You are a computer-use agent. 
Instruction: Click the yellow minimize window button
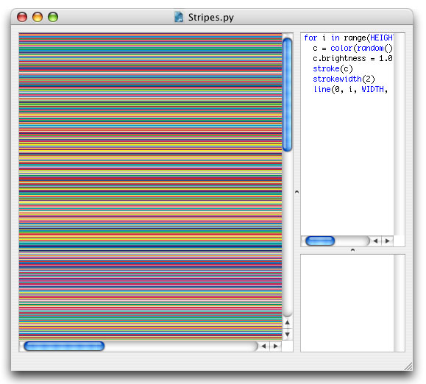38,17
